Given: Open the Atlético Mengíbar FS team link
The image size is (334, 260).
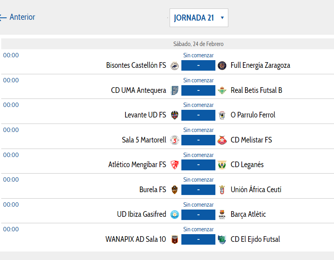Looking at the screenshot, I should (x=137, y=165).
